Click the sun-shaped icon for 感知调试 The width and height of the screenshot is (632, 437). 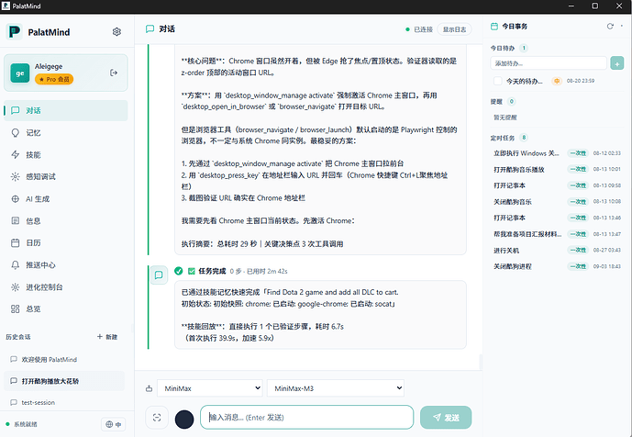[x=16, y=177]
